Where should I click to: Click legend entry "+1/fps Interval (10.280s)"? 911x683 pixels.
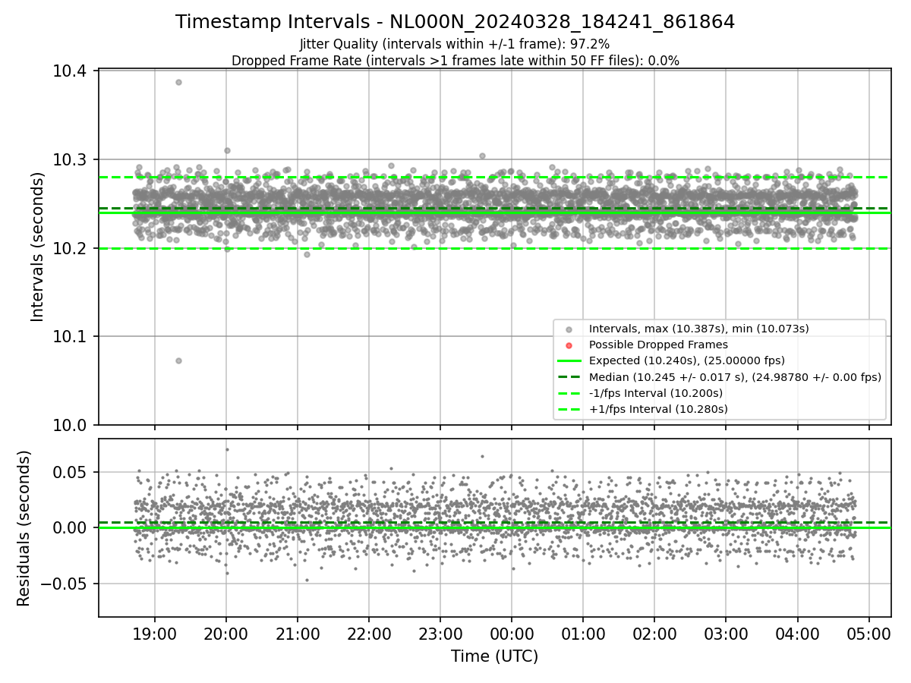pos(658,409)
